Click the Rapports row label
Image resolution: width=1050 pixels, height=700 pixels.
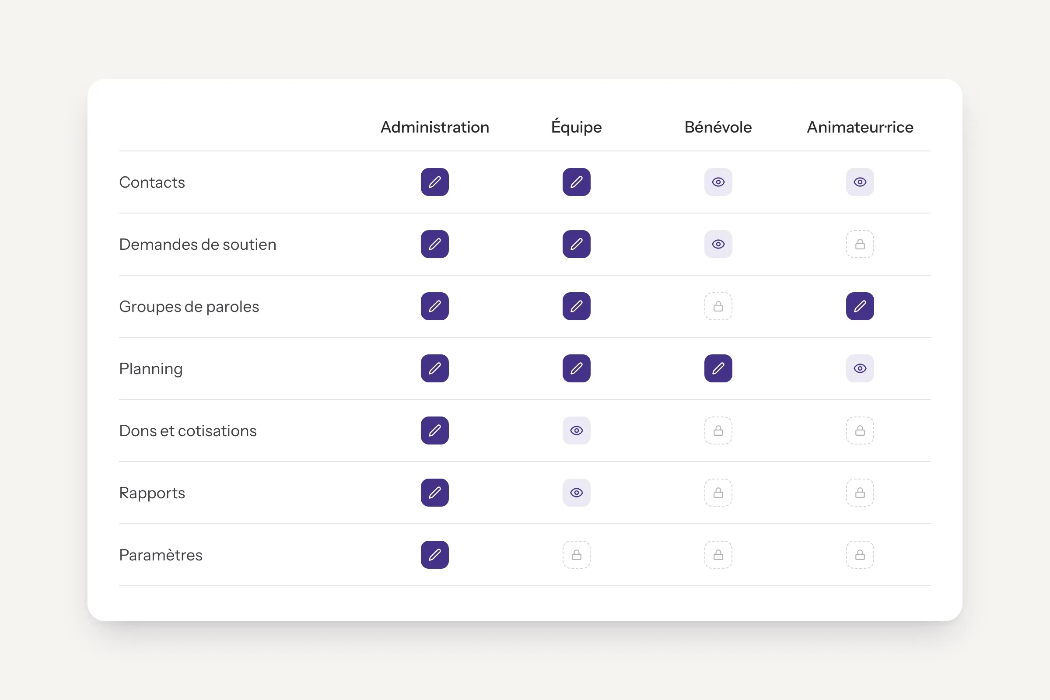coord(152,493)
